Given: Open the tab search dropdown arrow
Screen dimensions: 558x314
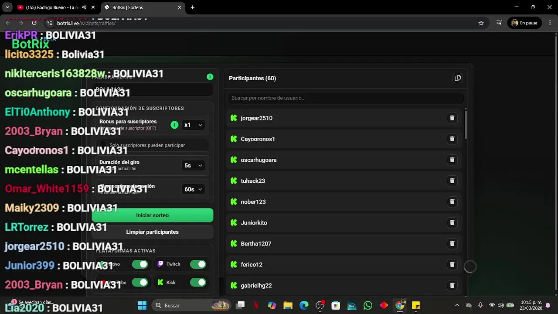Looking at the screenshot, I should point(7,7).
